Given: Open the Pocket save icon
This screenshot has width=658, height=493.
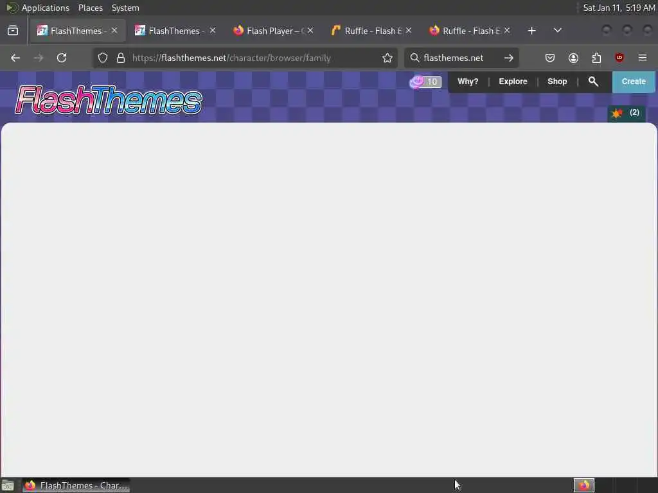Looking at the screenshot, I should point(550,58).
